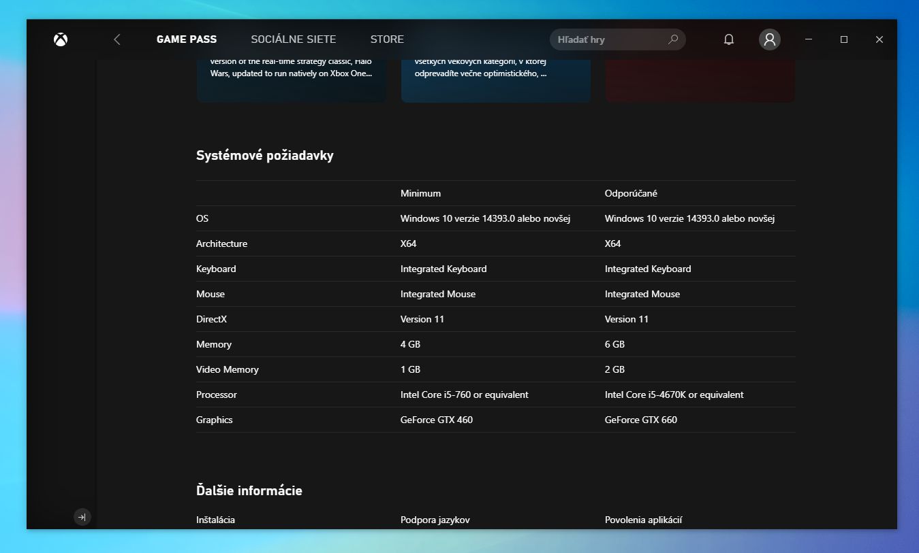Click the Mouse row label
919x553 pixels.
pos(211,294)
